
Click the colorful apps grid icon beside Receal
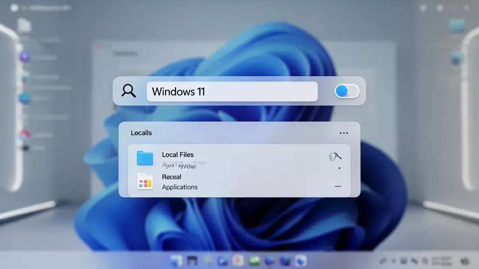145,182
